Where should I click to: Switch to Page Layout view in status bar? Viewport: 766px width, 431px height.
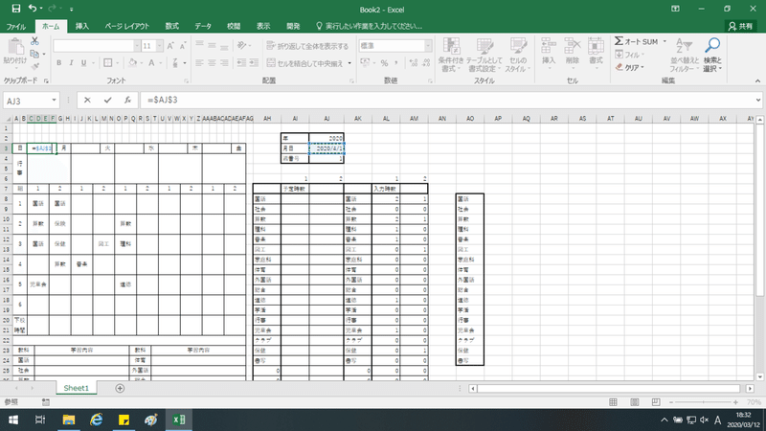pyautogui.click(x=635, y=402)
